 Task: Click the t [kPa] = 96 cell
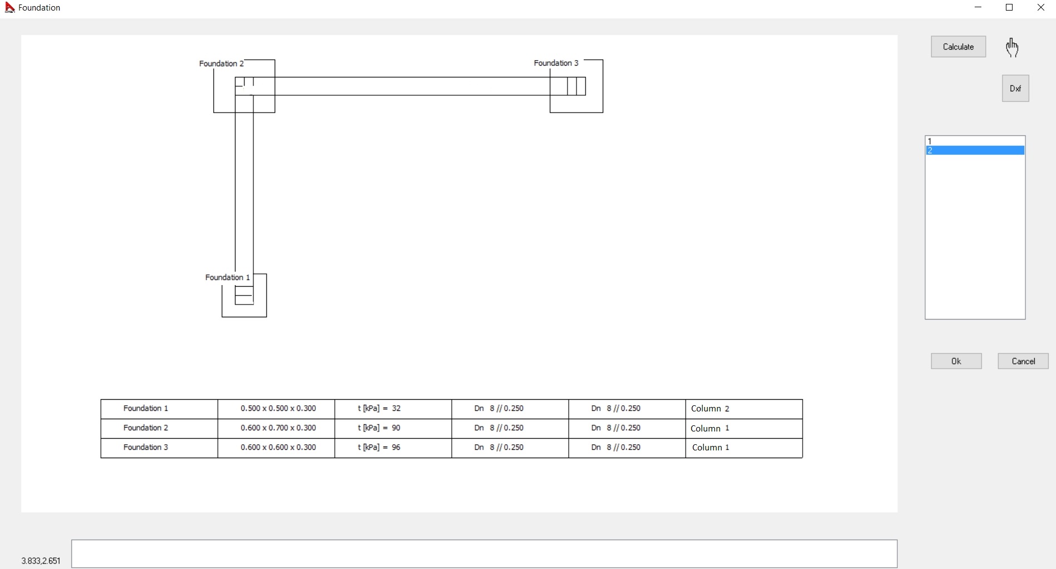click(x=379, y=448)
